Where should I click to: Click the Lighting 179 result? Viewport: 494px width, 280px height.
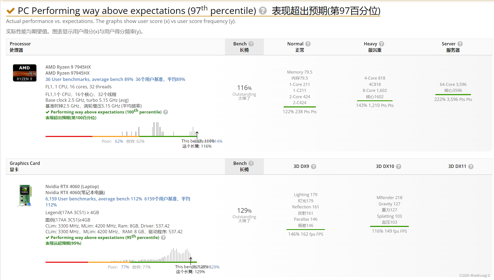point(306,195)
